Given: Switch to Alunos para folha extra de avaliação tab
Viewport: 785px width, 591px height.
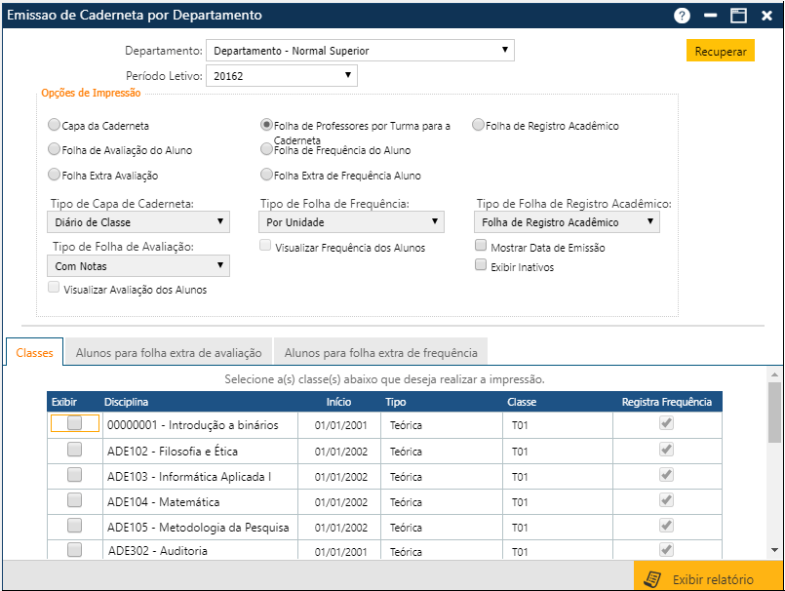Looking at the screenshot, I should click(169, 353).
